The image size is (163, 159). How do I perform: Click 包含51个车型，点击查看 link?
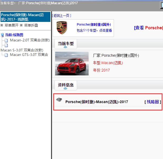coord(94,30)
